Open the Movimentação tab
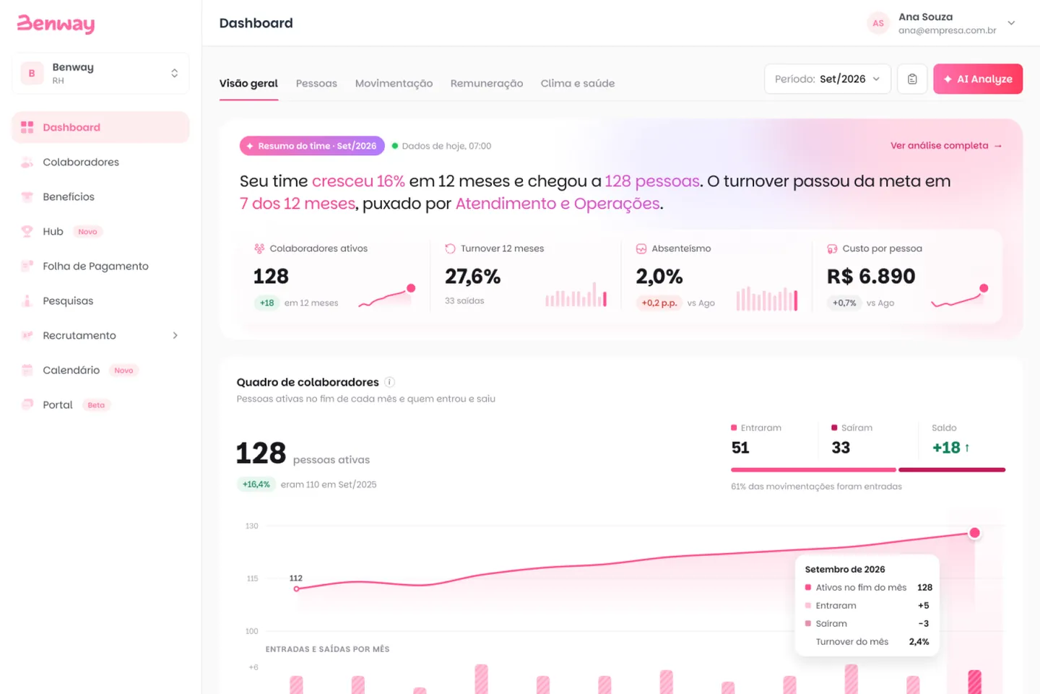This screenshot has width=1040, height=694. click(394, 83)
